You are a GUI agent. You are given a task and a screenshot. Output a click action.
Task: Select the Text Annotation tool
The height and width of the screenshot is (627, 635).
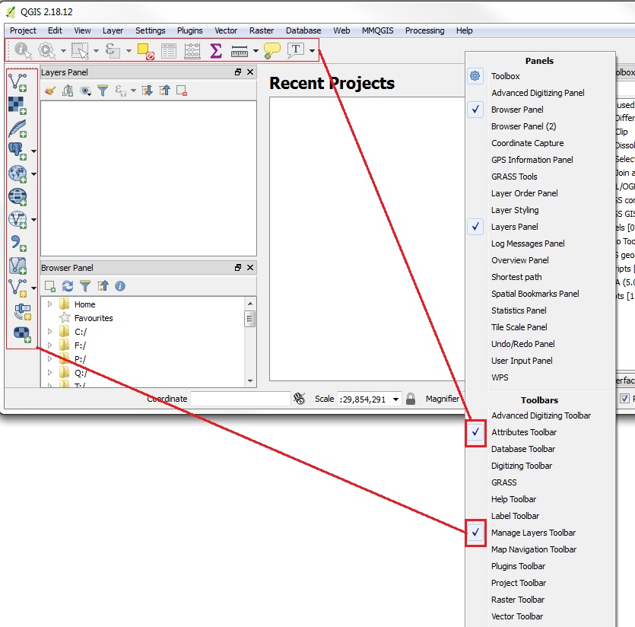click(296, 51)
